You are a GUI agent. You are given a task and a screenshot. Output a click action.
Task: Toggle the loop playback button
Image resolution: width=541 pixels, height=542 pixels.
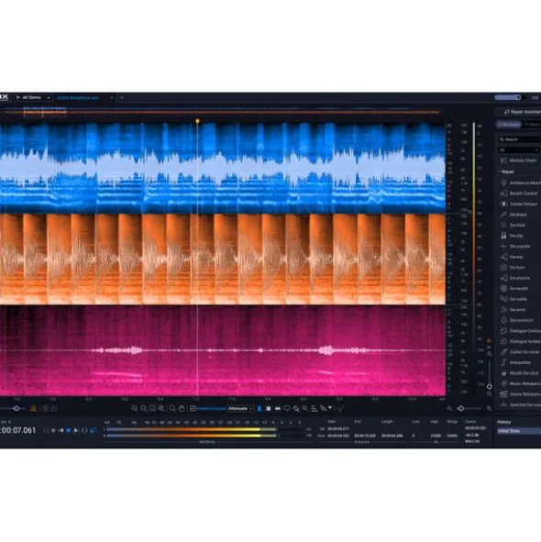point(84,430)
